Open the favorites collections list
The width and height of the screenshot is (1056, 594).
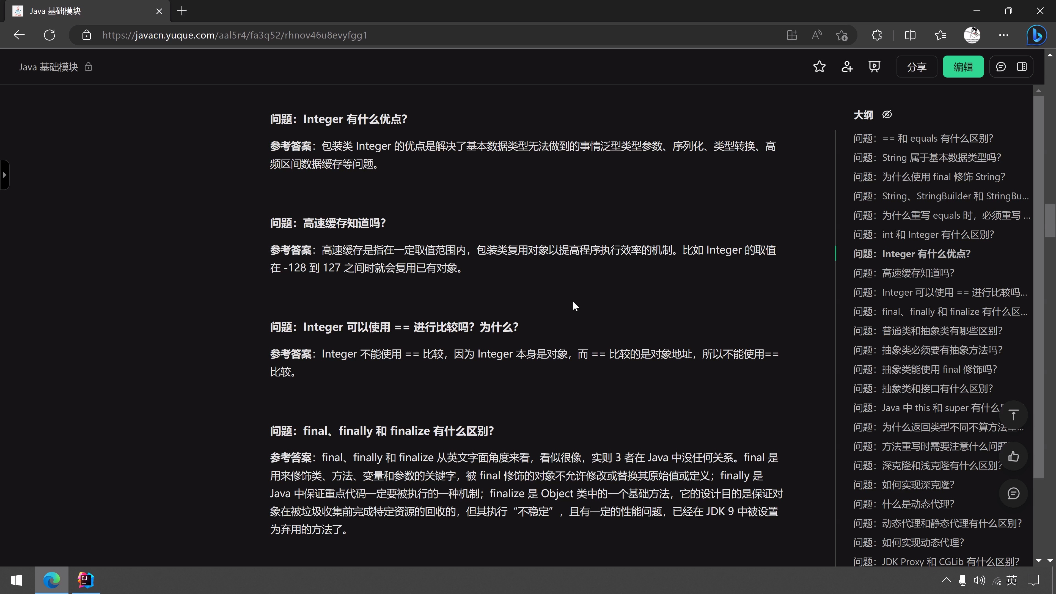[x=941, y=35]
